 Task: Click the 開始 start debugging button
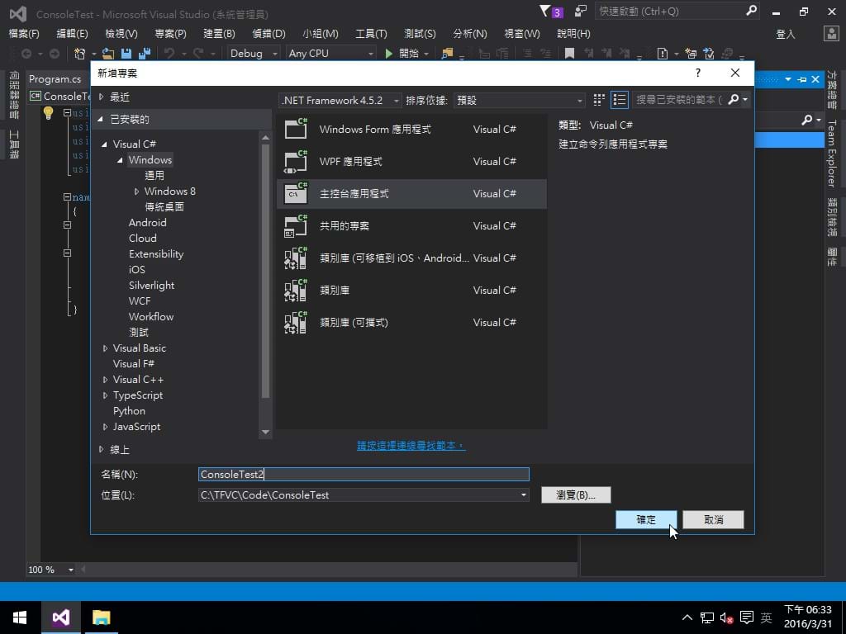coord(407,54)
